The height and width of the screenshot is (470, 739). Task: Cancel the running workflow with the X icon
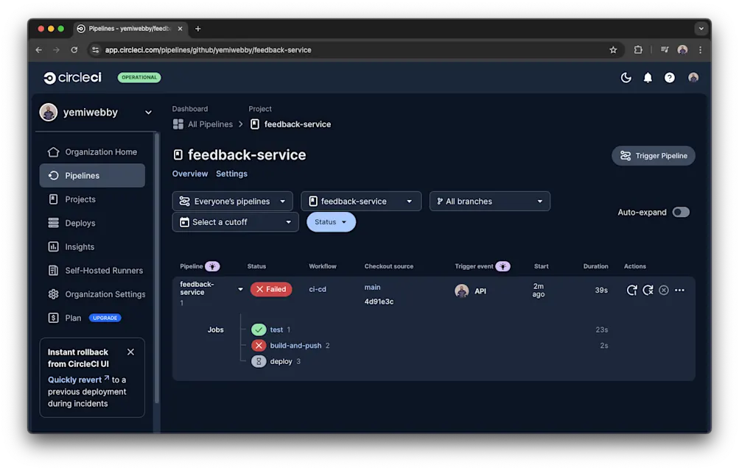pos(663,290)
